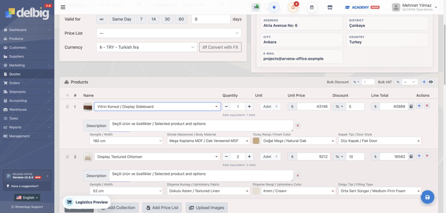Viewport: 446px width, 213px height.
Task: Click the store icon in header
Action: [330, 7]
